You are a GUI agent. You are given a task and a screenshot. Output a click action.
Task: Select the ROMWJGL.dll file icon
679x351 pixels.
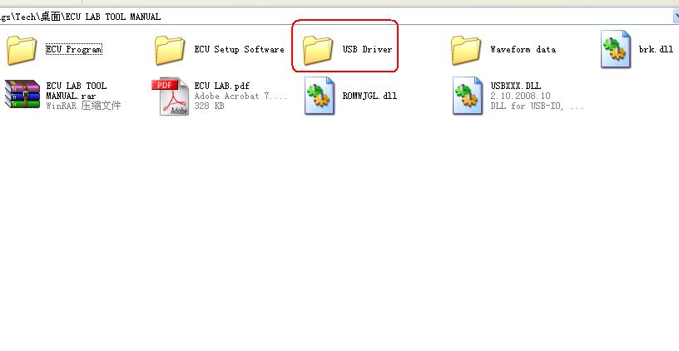(x=320, y=95)
